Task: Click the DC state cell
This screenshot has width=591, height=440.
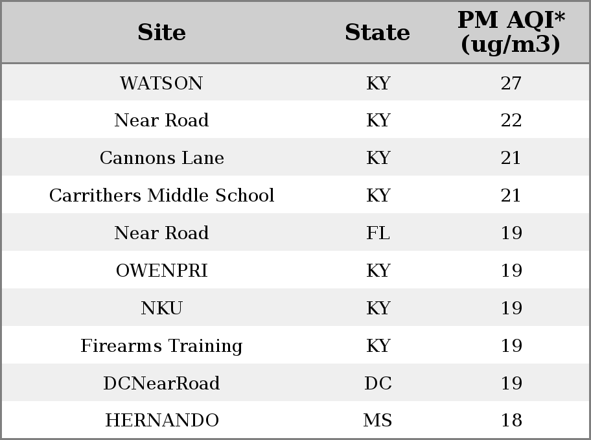Action: coord(378,383)
